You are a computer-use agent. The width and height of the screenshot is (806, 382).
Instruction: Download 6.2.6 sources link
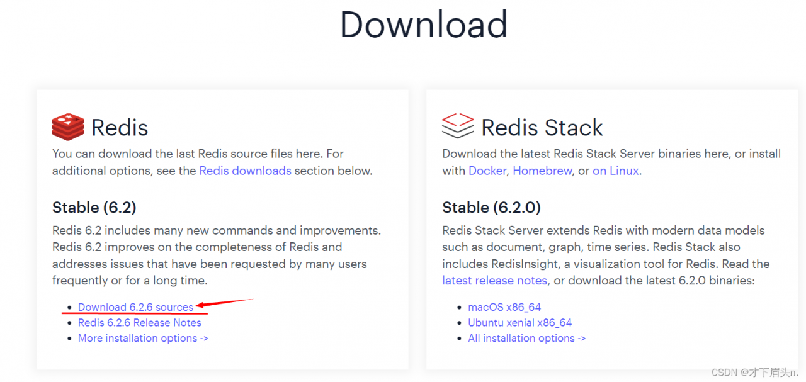(135, 307)
